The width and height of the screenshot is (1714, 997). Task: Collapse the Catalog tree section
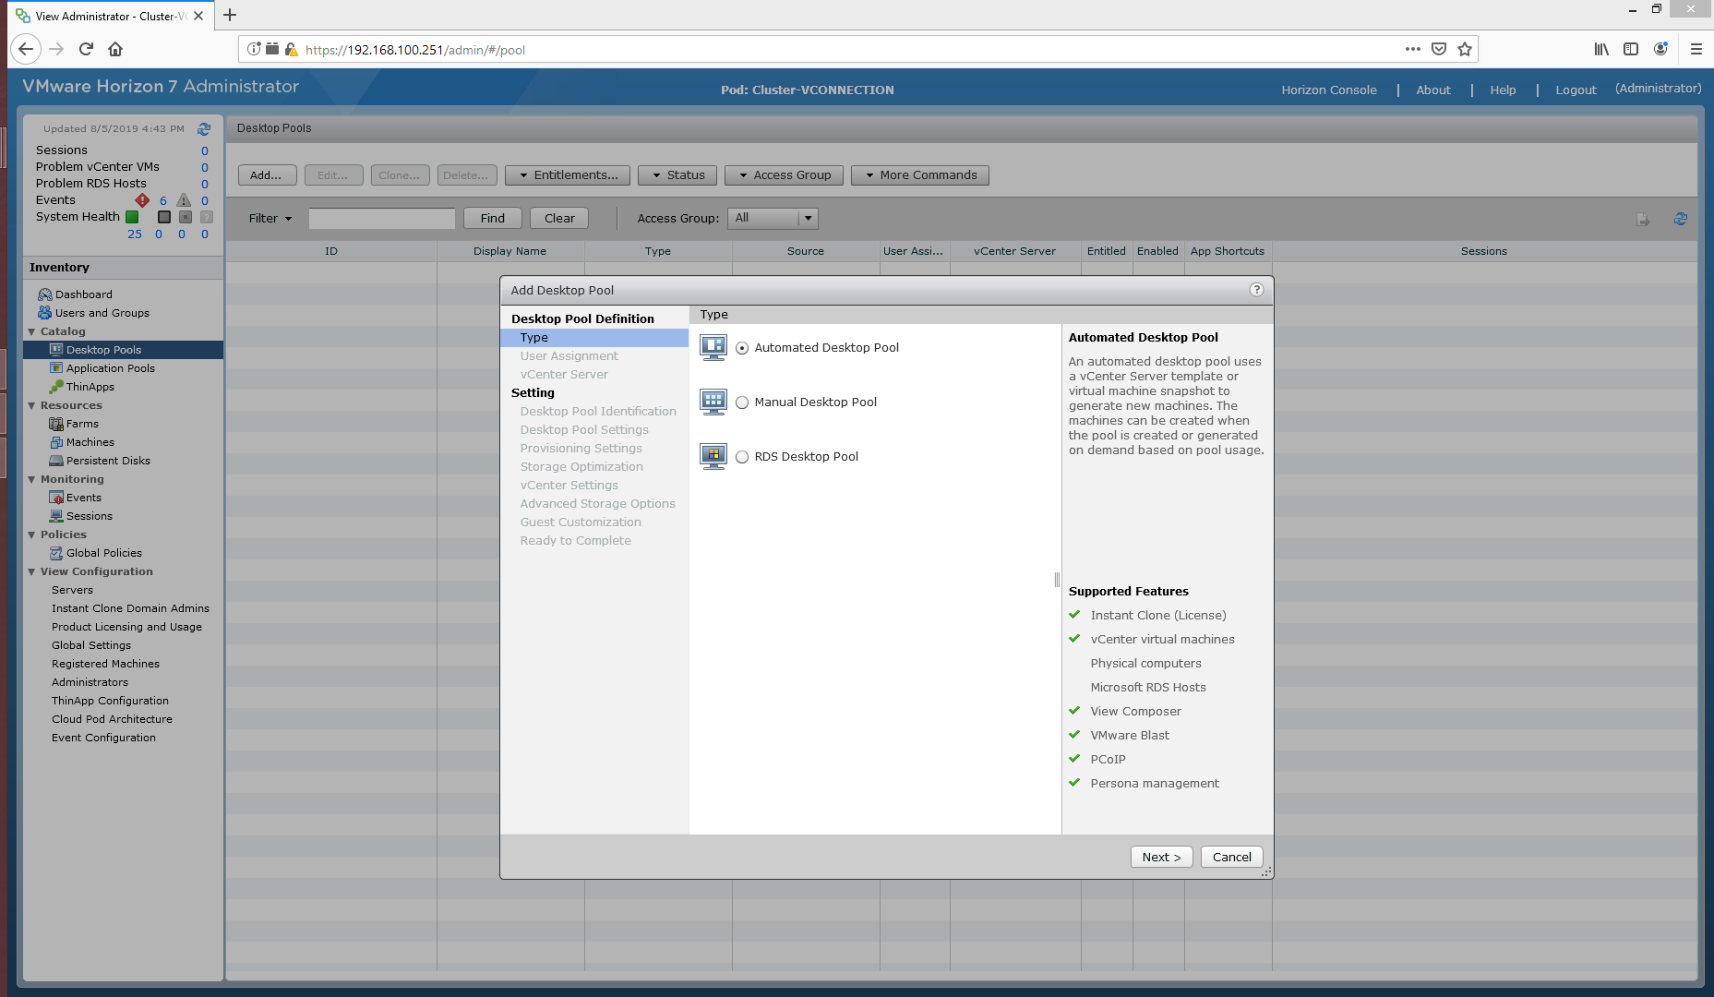(x=32, y=331)
